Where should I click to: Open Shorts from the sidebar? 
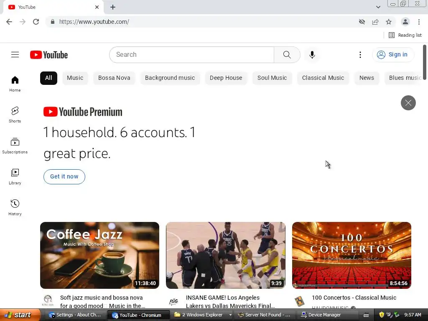[x=15, y=115]
